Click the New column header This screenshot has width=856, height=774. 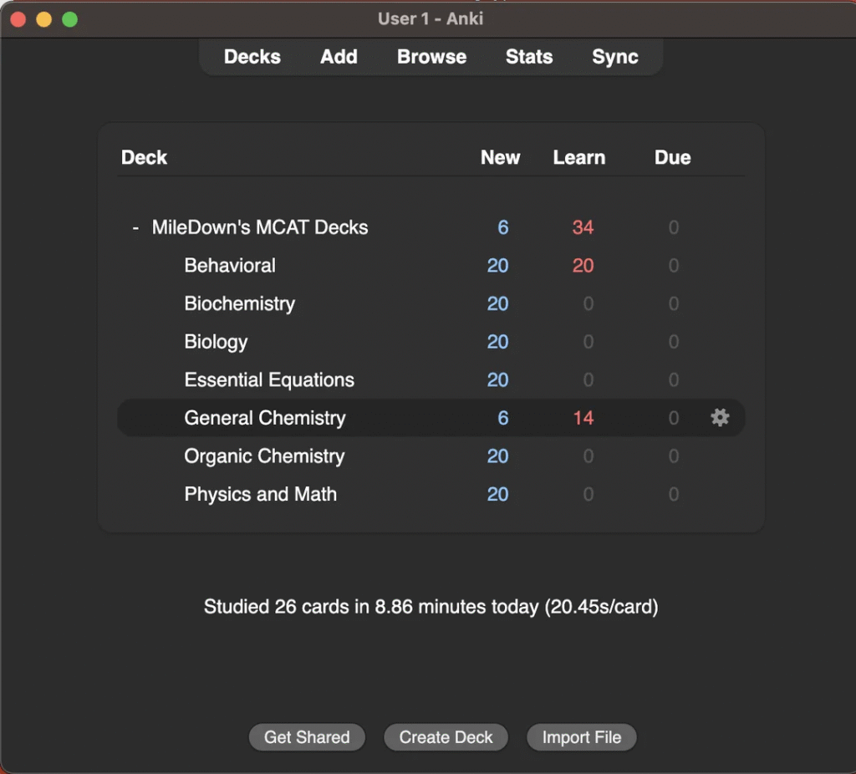click(500, 158)
